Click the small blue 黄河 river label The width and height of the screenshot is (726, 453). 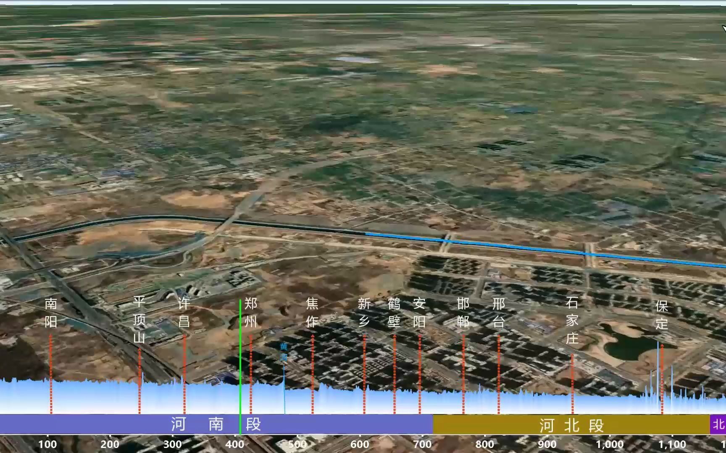284,352
